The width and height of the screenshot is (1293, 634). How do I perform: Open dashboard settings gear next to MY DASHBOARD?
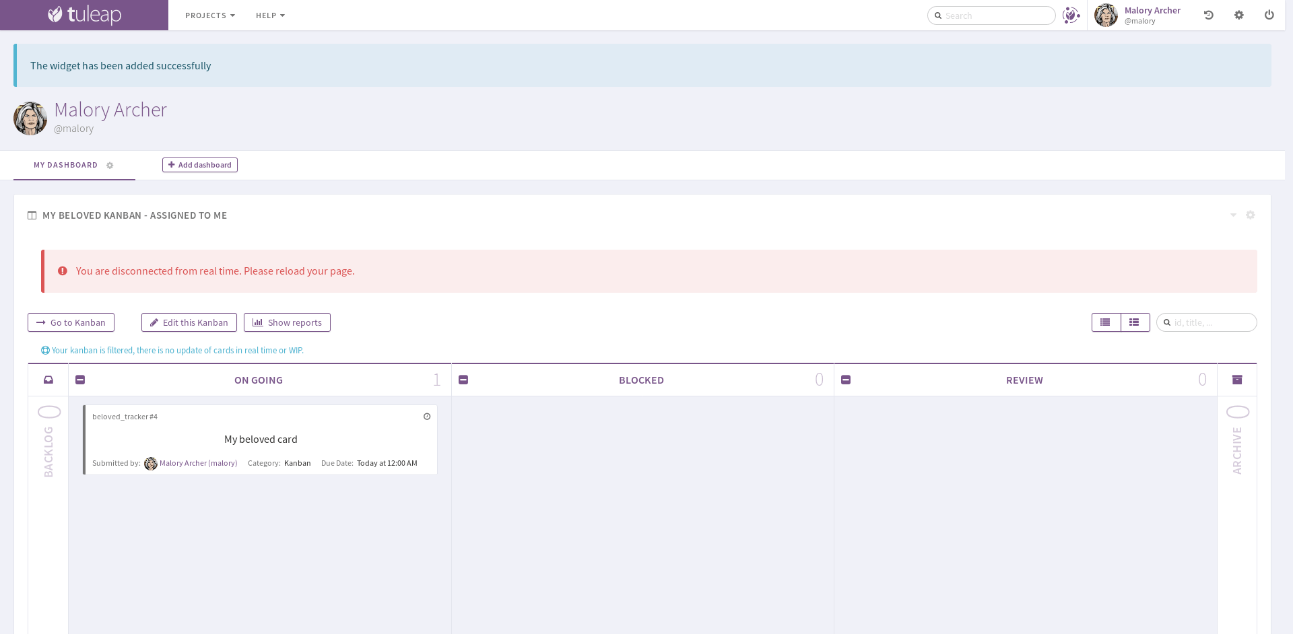(x=110, y=165)
